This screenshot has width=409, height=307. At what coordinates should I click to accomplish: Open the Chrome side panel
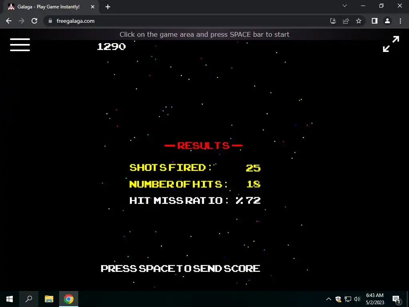375,21
